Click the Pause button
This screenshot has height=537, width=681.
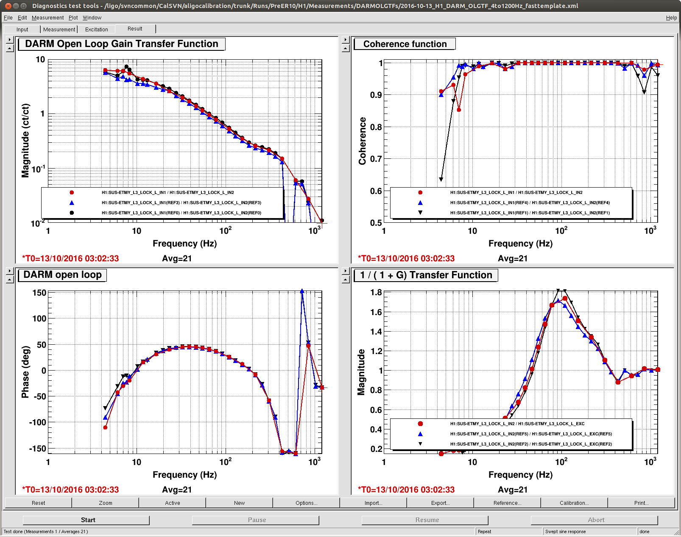pos(256,520)
